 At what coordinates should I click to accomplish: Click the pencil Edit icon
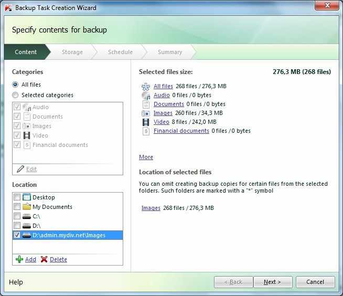[x=20, y=169]
